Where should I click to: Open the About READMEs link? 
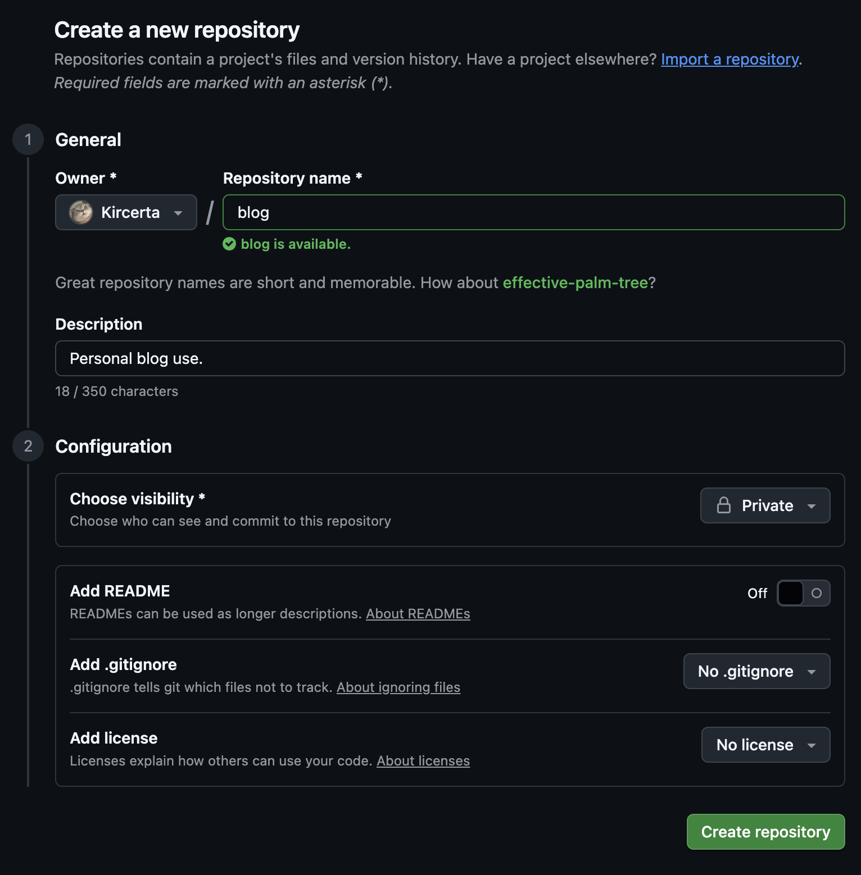click(x=418, y=614)
